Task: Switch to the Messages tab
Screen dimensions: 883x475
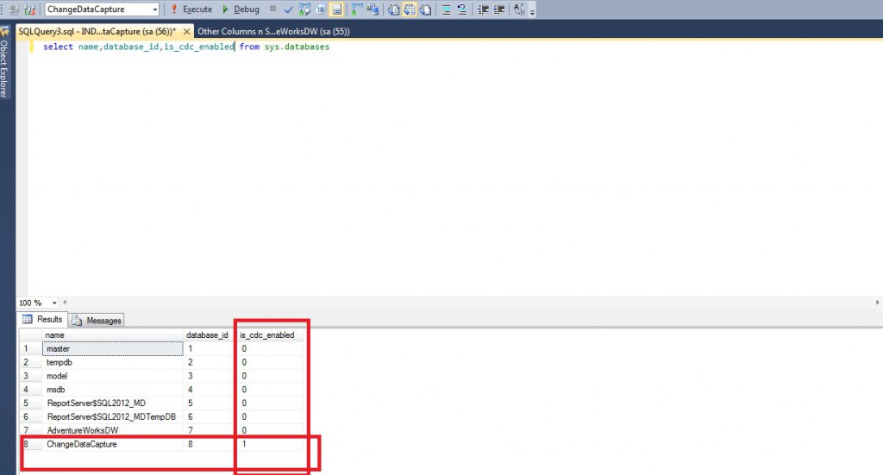Action: click(x=97, y=320)
